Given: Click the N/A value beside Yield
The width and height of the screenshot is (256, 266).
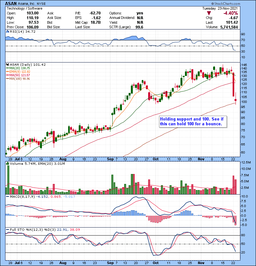Looking at the screenshot, I should [140, 22].
